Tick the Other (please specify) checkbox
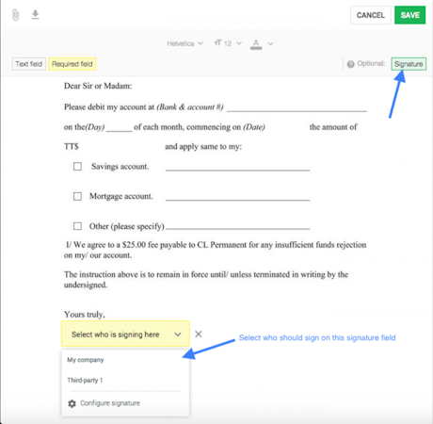 click(77, 226)
